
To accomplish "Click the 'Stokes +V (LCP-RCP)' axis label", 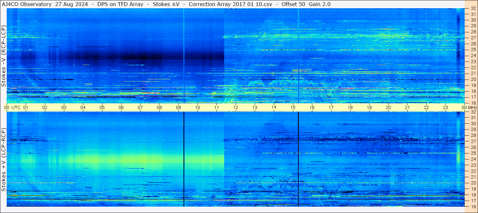I will pos(3,160).
